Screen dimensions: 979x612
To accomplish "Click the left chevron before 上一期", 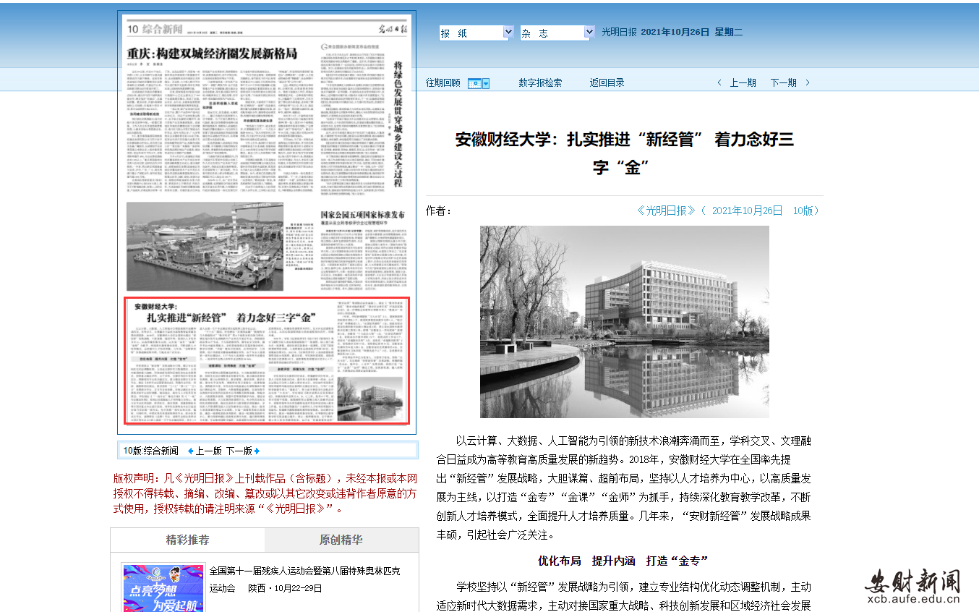I will pyautogui.click(x=719, y=82).
